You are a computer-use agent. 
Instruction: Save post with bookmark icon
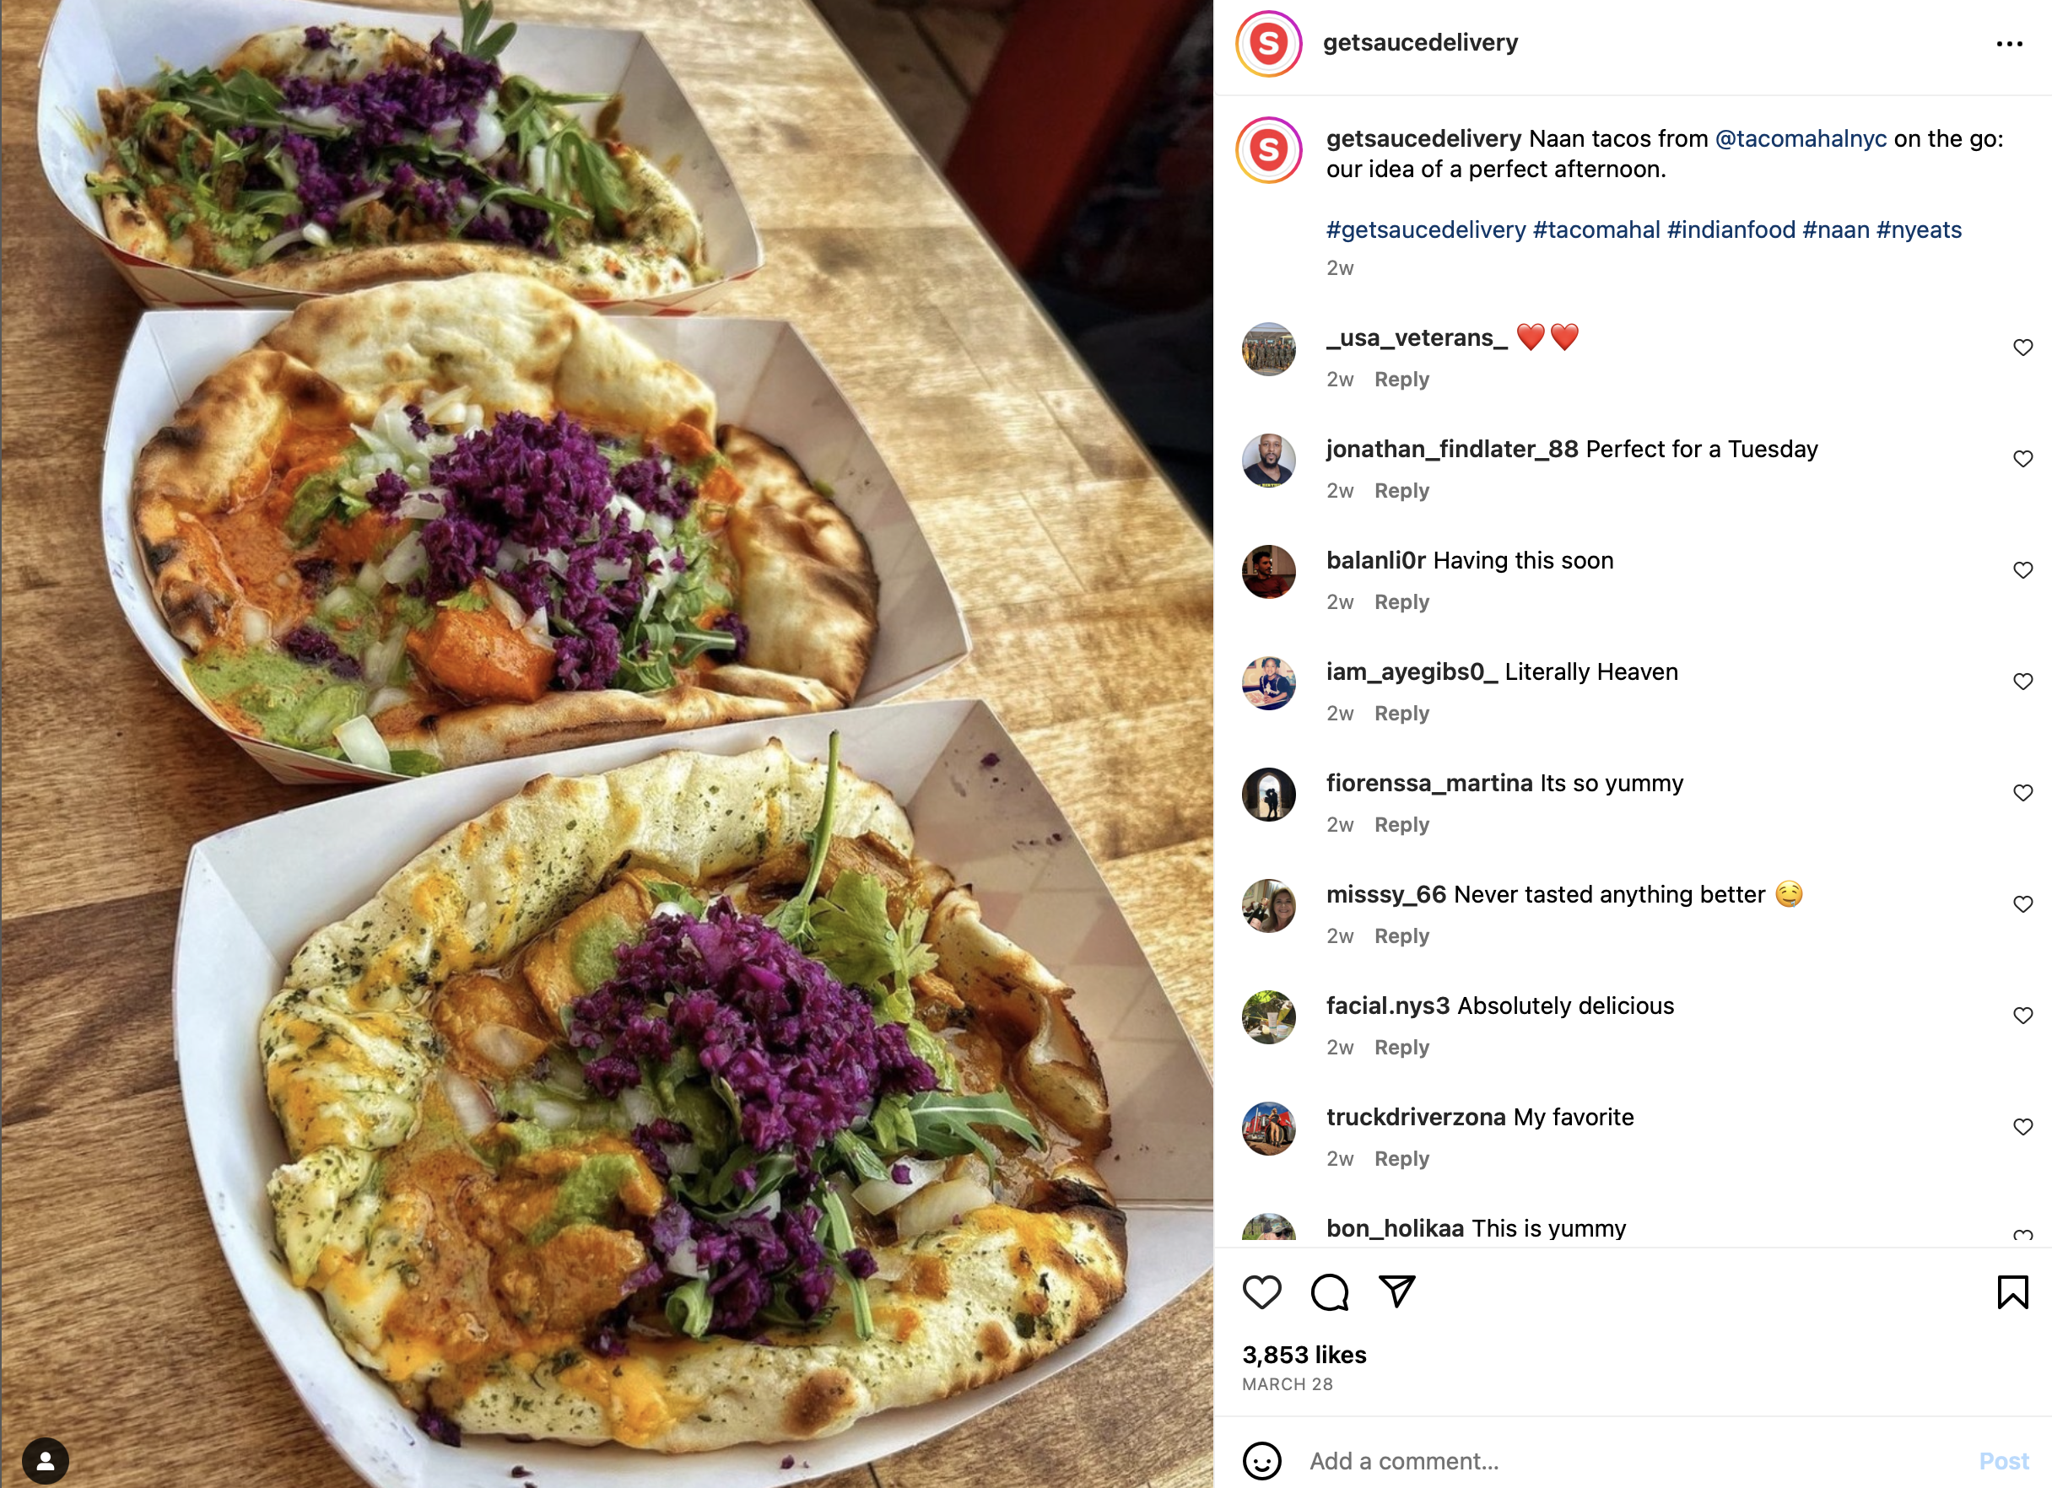(x=2012, y=1291)
